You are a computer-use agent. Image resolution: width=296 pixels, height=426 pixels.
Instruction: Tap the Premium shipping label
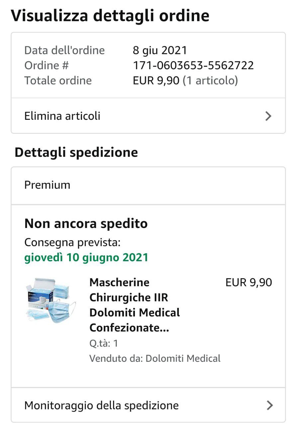tap(47, 185)
